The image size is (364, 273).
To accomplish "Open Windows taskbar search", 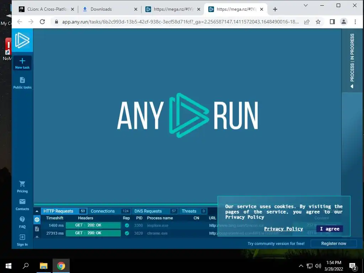I will tap(26, 266).
